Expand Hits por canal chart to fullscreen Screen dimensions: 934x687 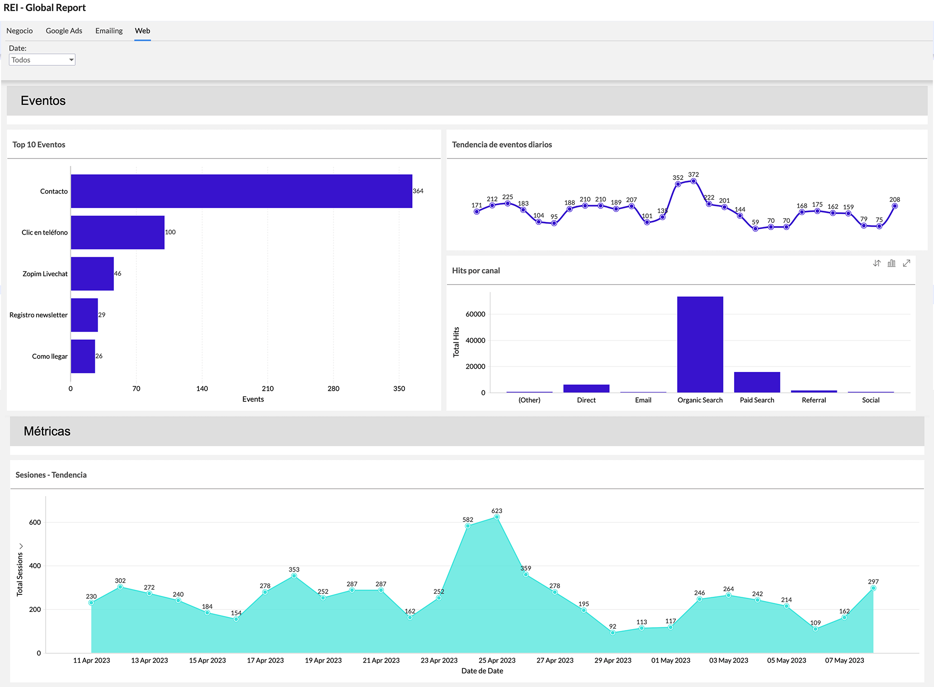(906, 263)
